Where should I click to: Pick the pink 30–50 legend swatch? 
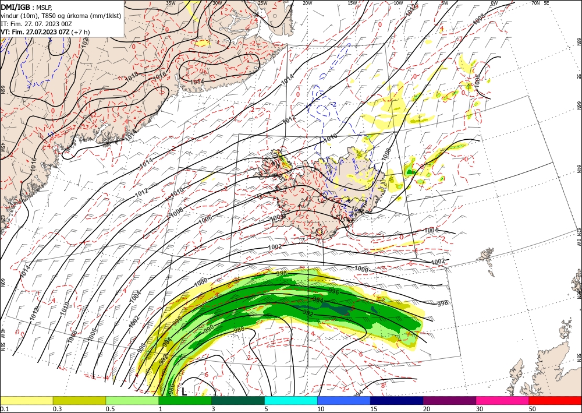[x=503, y=400]
